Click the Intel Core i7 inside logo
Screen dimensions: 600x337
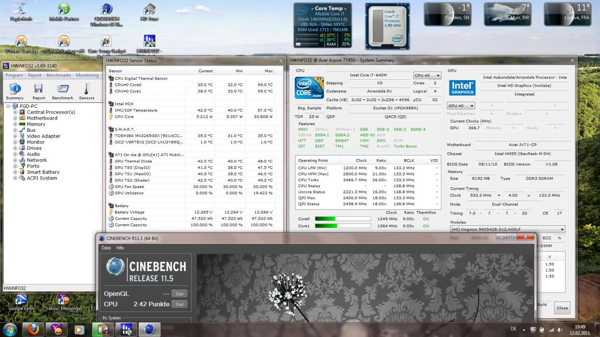pyautogui.click(x=309, y=88)
